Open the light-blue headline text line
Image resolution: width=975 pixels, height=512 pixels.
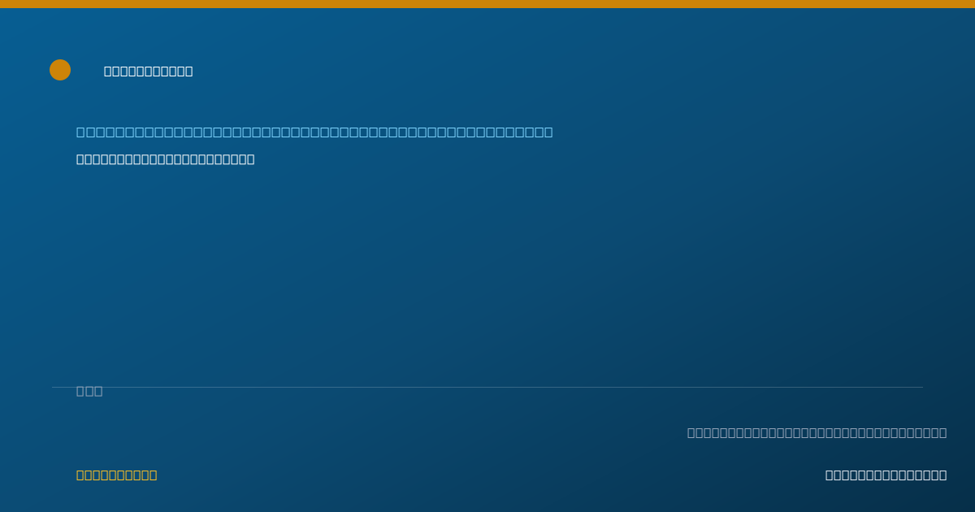click(314, 132)
